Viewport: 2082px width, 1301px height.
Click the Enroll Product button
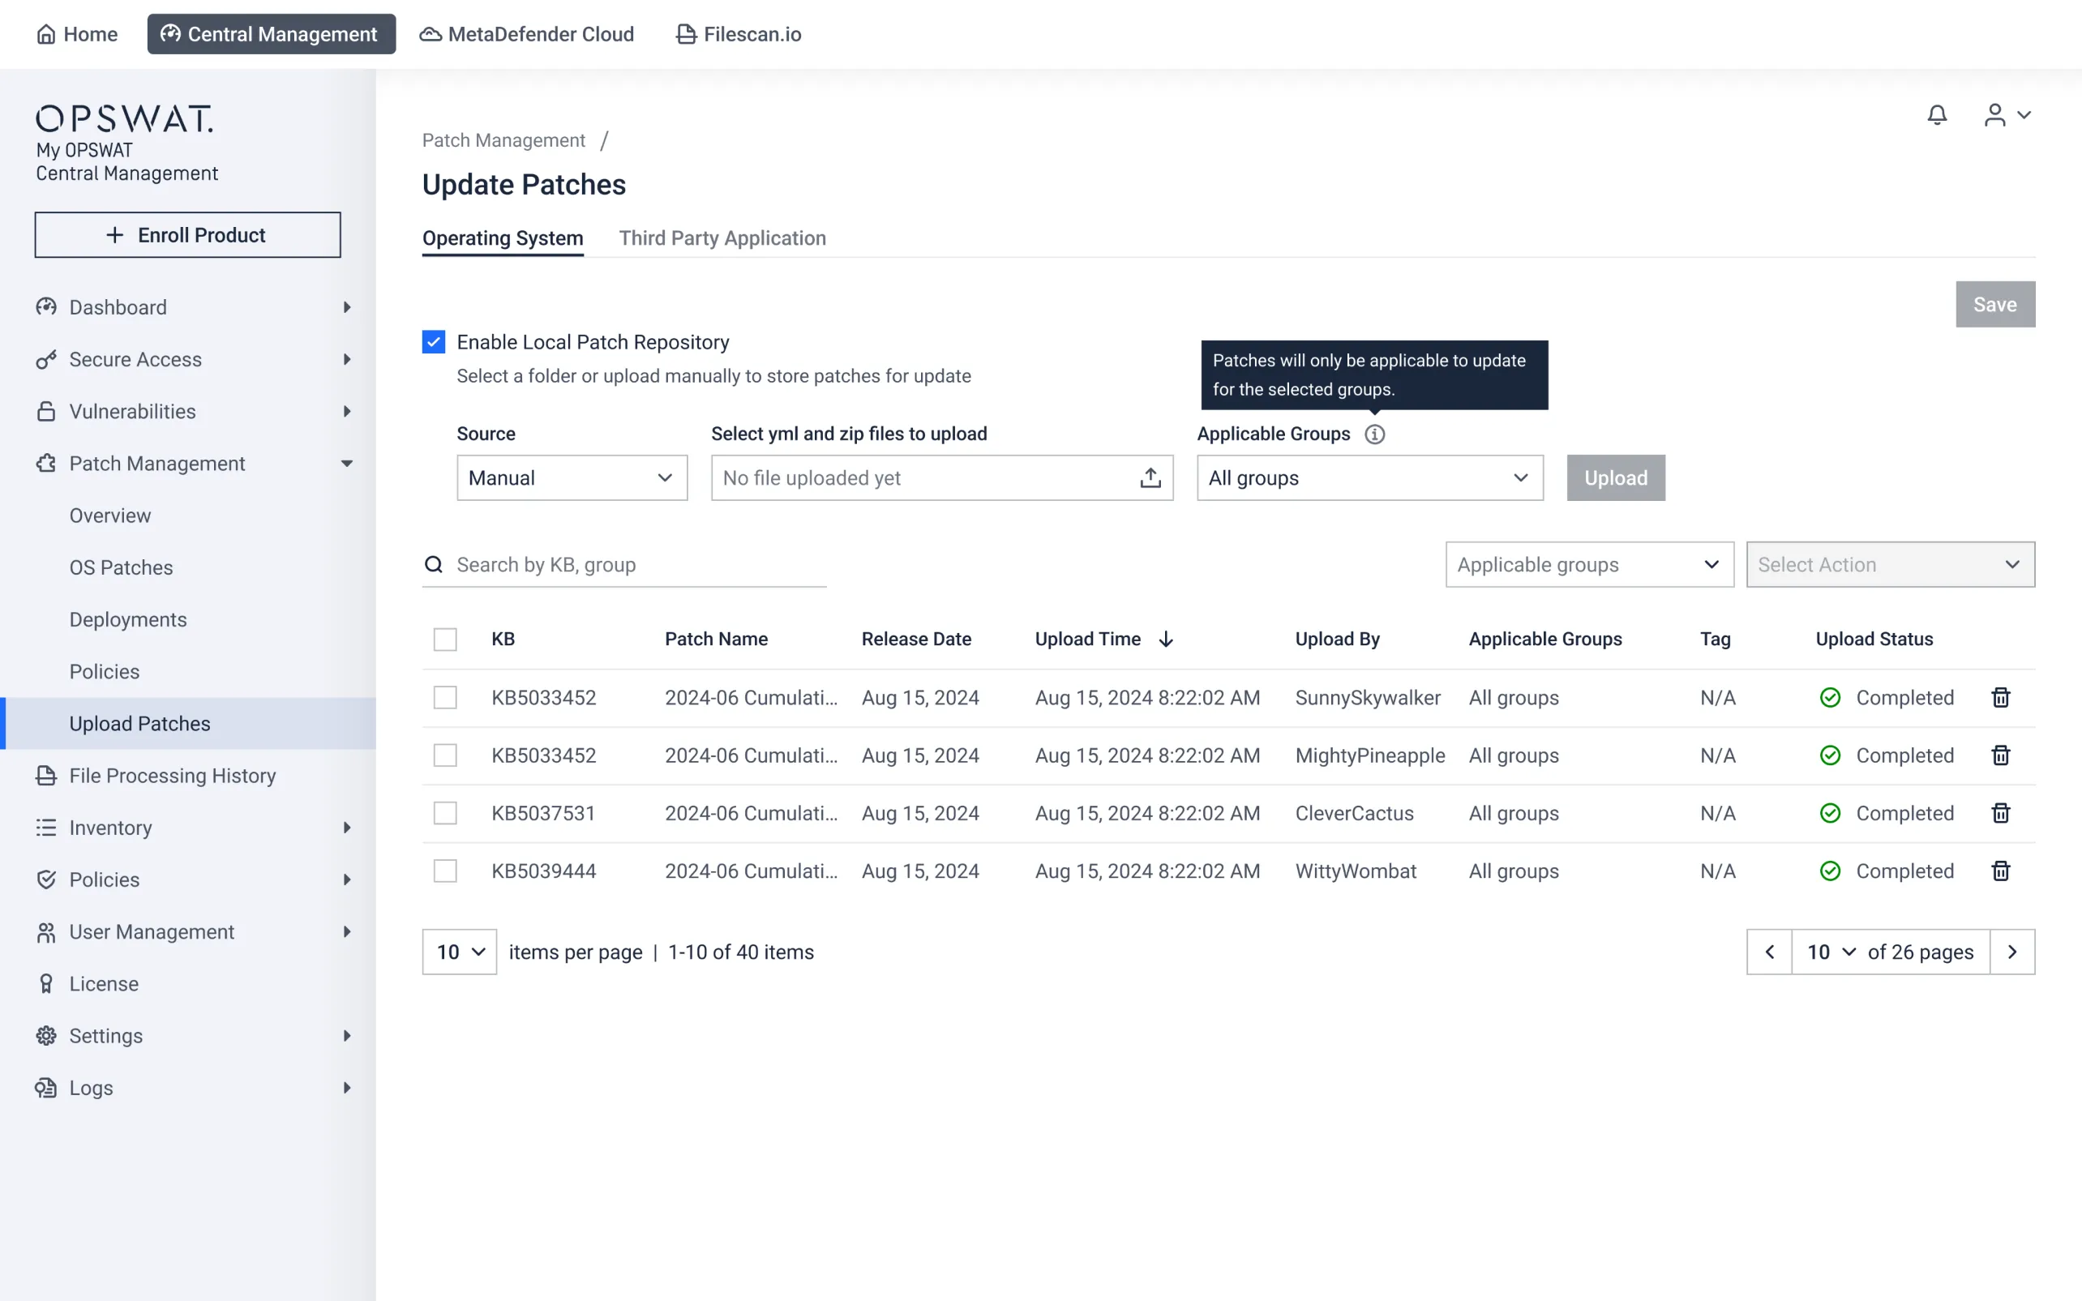187,235
